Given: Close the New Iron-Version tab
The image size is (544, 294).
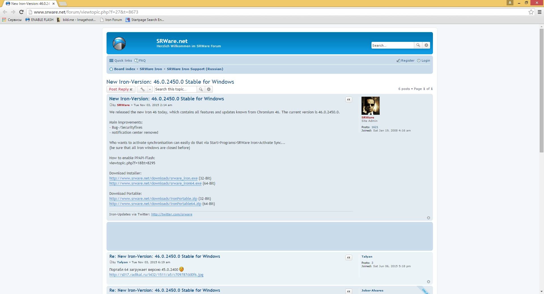Looking at the screenshot, I should coord(54,4).
